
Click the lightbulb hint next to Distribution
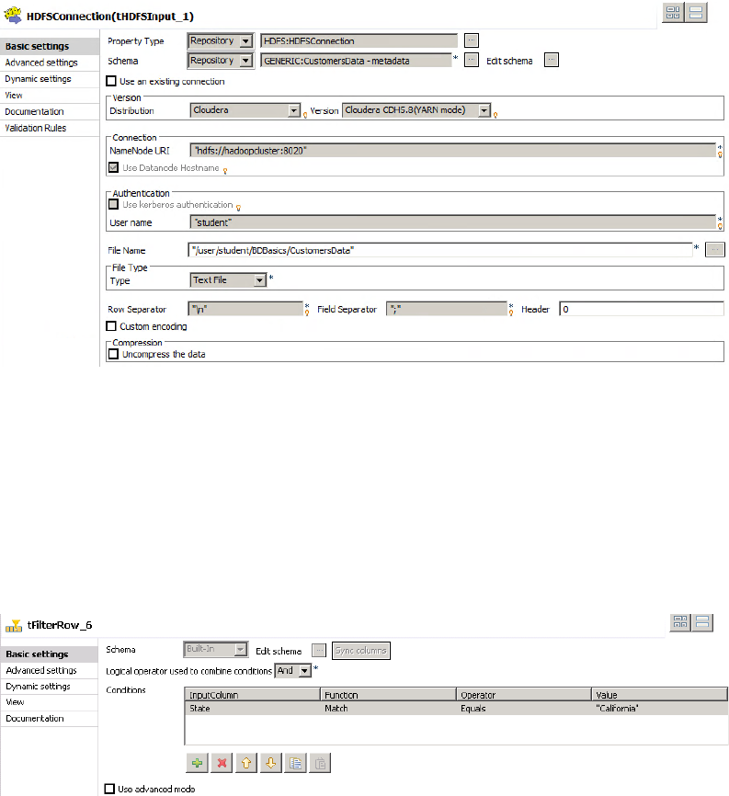pyautogui.click(x=305, y=115)
